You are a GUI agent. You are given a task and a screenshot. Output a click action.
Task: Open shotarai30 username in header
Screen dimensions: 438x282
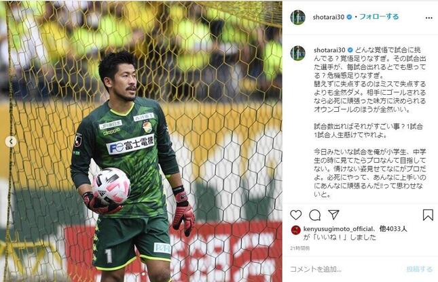(x=329, y=17)
